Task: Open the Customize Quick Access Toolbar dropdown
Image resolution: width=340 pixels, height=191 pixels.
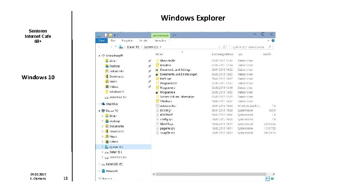Action: [x=115, y=35]
